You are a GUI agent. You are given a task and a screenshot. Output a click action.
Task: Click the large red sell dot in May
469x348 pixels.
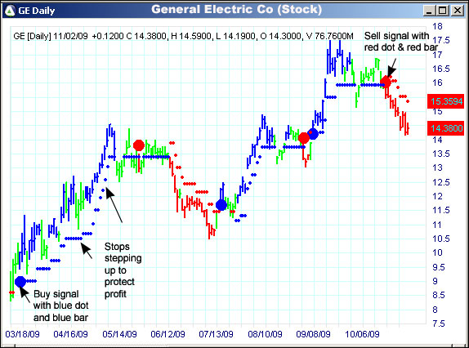(x=139, y=145)
